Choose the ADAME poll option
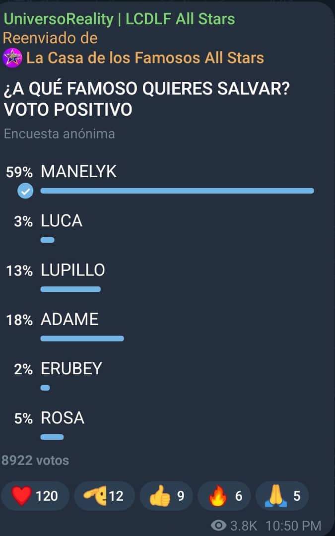 pyautogui.click(x=69, y=319)
